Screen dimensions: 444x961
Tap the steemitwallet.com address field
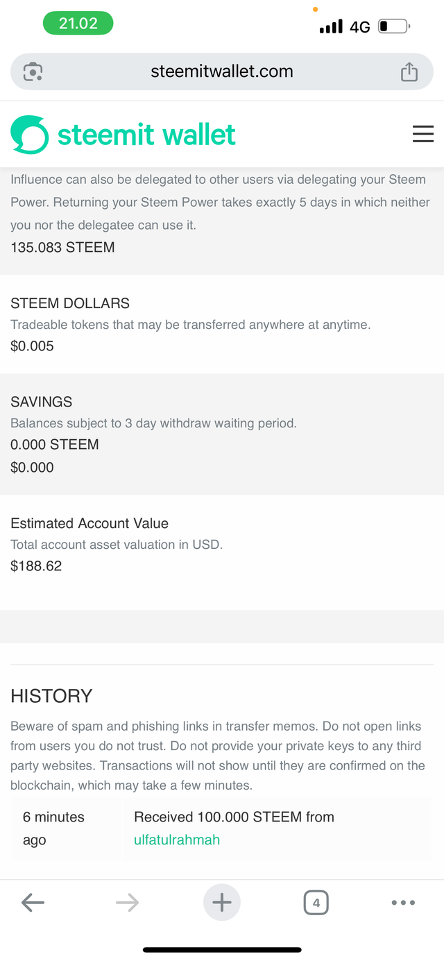pos(222,71)
